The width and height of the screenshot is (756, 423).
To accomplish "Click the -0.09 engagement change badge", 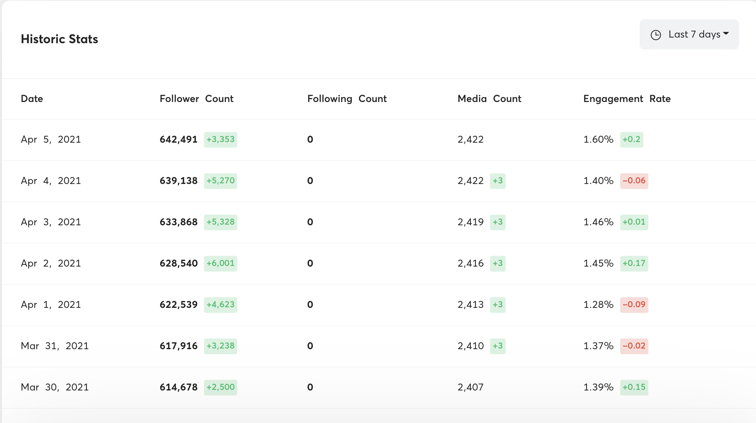I will click(x=634, y=305).
